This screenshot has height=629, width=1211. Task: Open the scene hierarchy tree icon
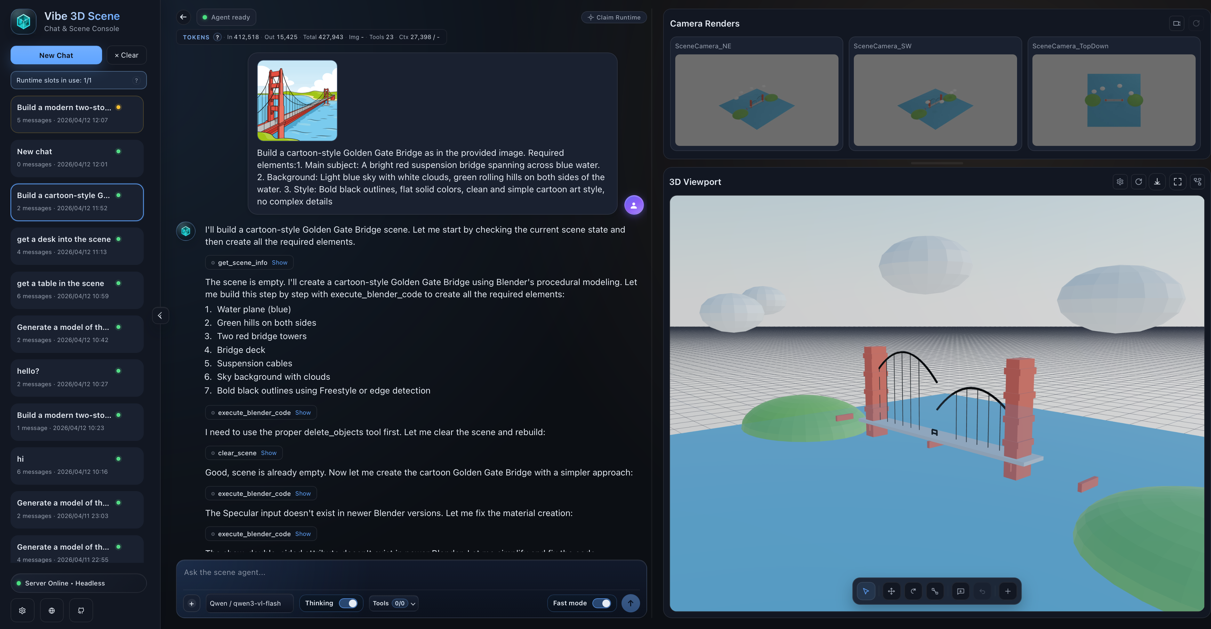point(1197,182)
